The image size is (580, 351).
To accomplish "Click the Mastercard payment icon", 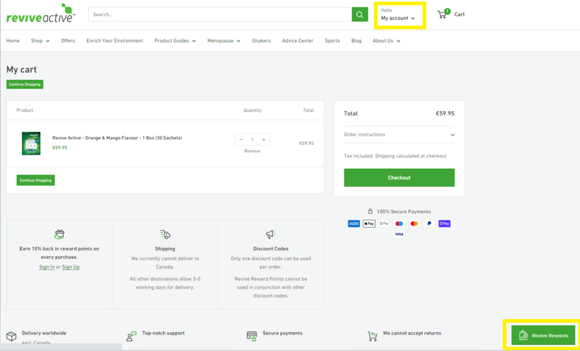I will [x=414, y=223].
